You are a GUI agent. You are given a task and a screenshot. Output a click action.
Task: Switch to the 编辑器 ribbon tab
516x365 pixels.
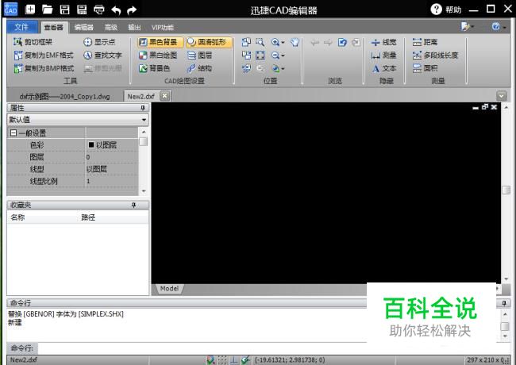84,27
